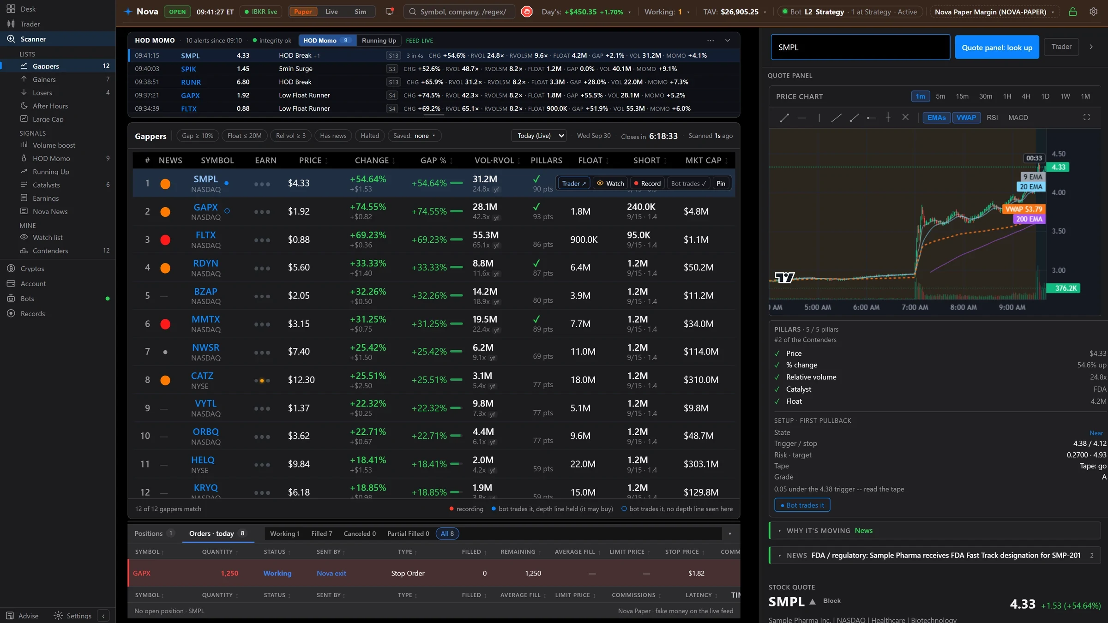This screenshot has width=1108, height=623.
Task: Expand the WHY IT'S MOVING News section
Action: click(x=935, y=531)
